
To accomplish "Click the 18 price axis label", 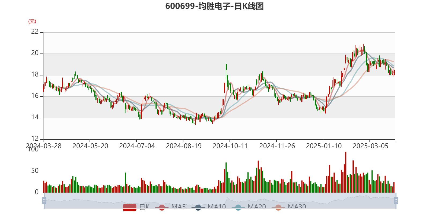I will pyautogui.click(x=35, y=74).
